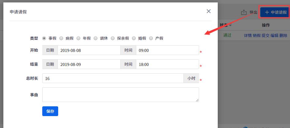This screenshot has height=128, width=290.
Task: Choose the 年假 radio option
Action: pos(78,38)
